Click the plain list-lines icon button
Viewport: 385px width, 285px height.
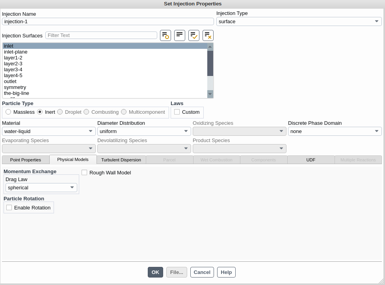180,35
